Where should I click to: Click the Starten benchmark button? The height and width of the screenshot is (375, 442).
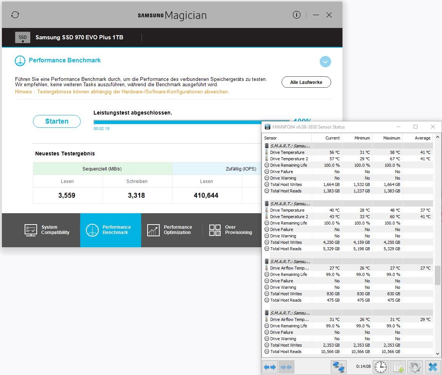click(57, 121)
